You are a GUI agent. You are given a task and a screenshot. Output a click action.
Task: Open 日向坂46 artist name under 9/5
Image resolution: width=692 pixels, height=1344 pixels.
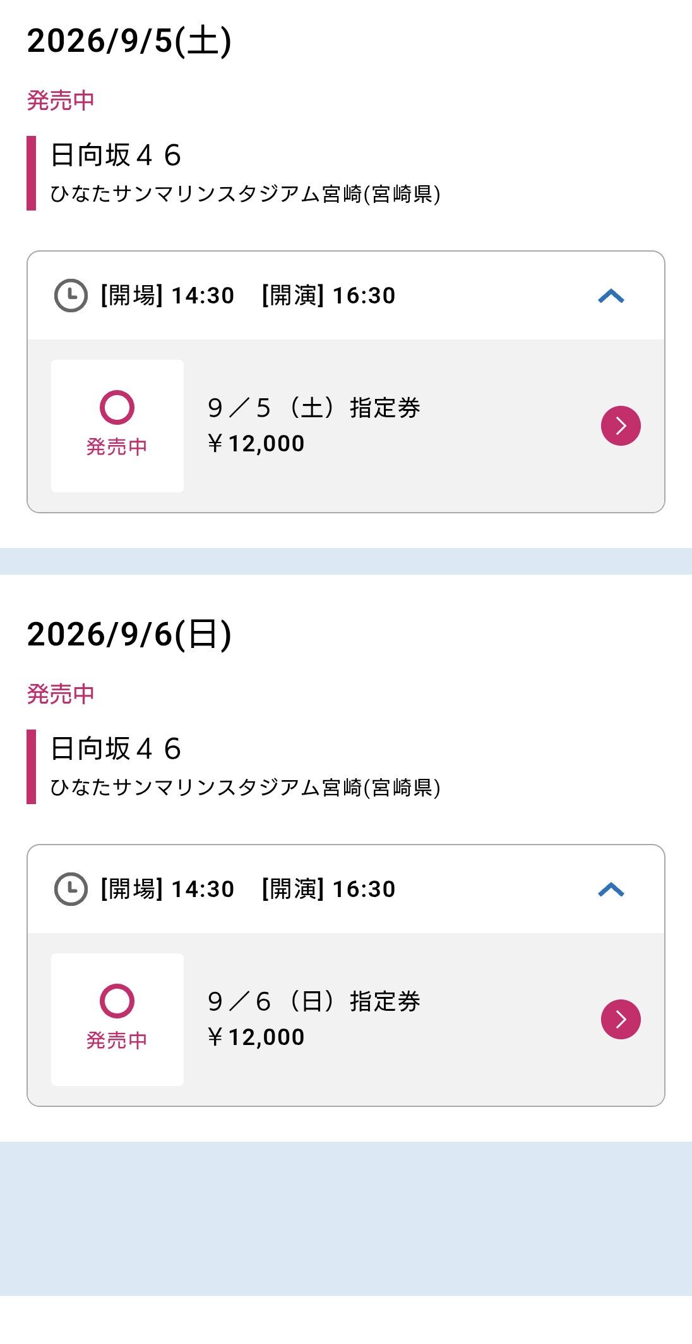click(116, 155)
